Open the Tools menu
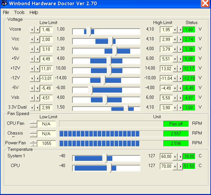Screen dimensions: 211x195 tap(19, 12)
